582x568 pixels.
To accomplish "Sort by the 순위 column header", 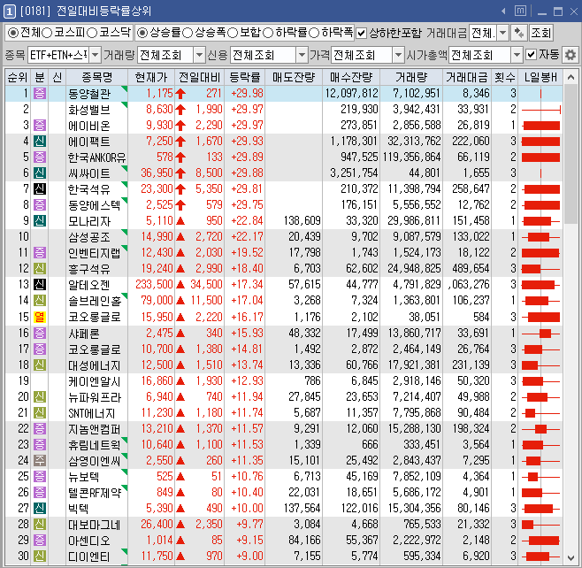I will tap(18, 77).
